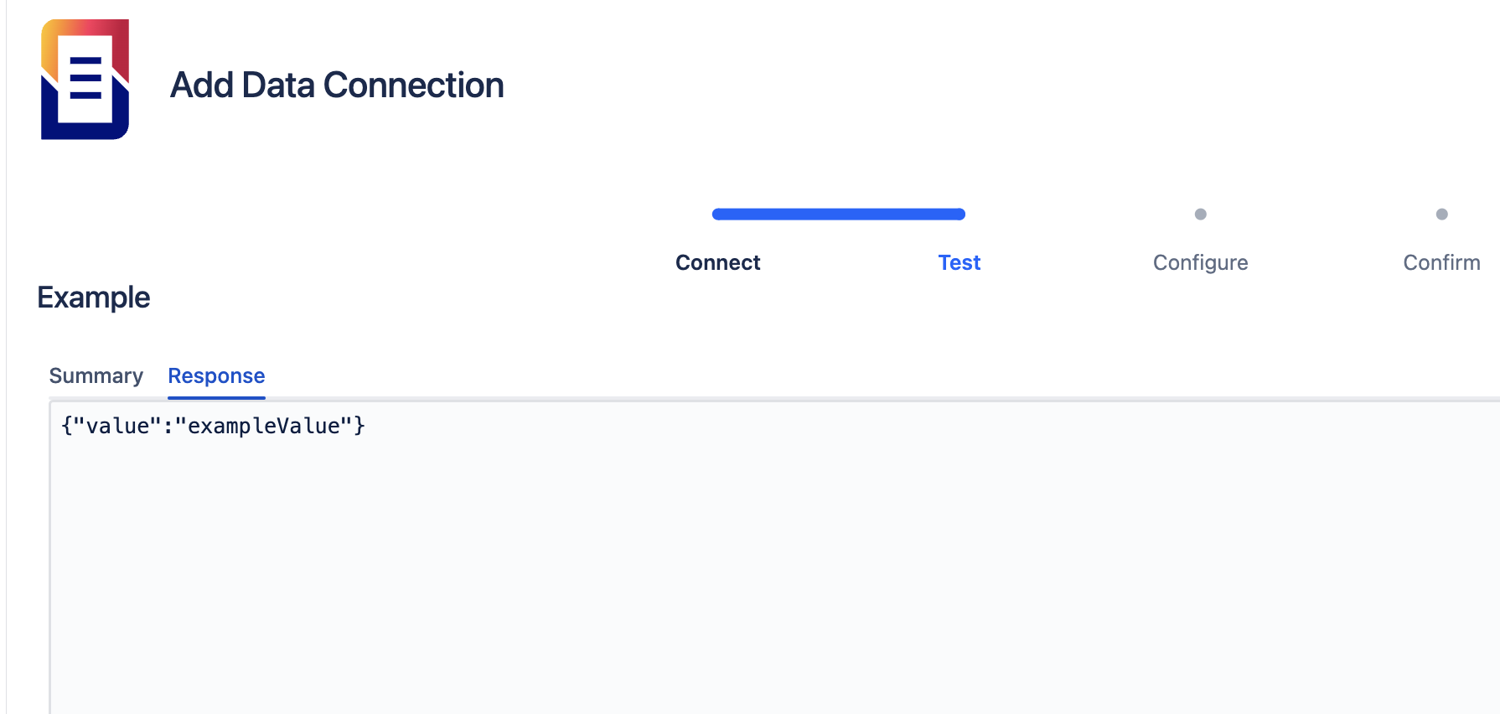Jump to the Confirm step label

coord(1441,263)
